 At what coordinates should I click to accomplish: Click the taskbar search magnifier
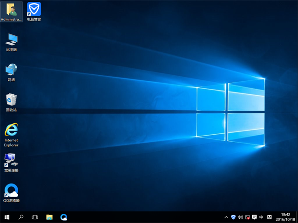pos(21,217)
